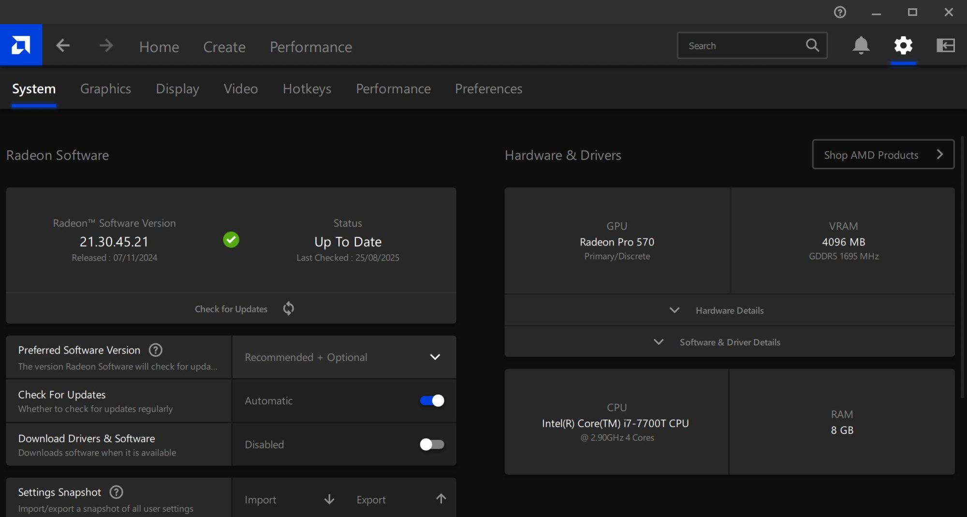Switch to the Preferences tab
Screen dimensions: 967x517
[488, 89]
